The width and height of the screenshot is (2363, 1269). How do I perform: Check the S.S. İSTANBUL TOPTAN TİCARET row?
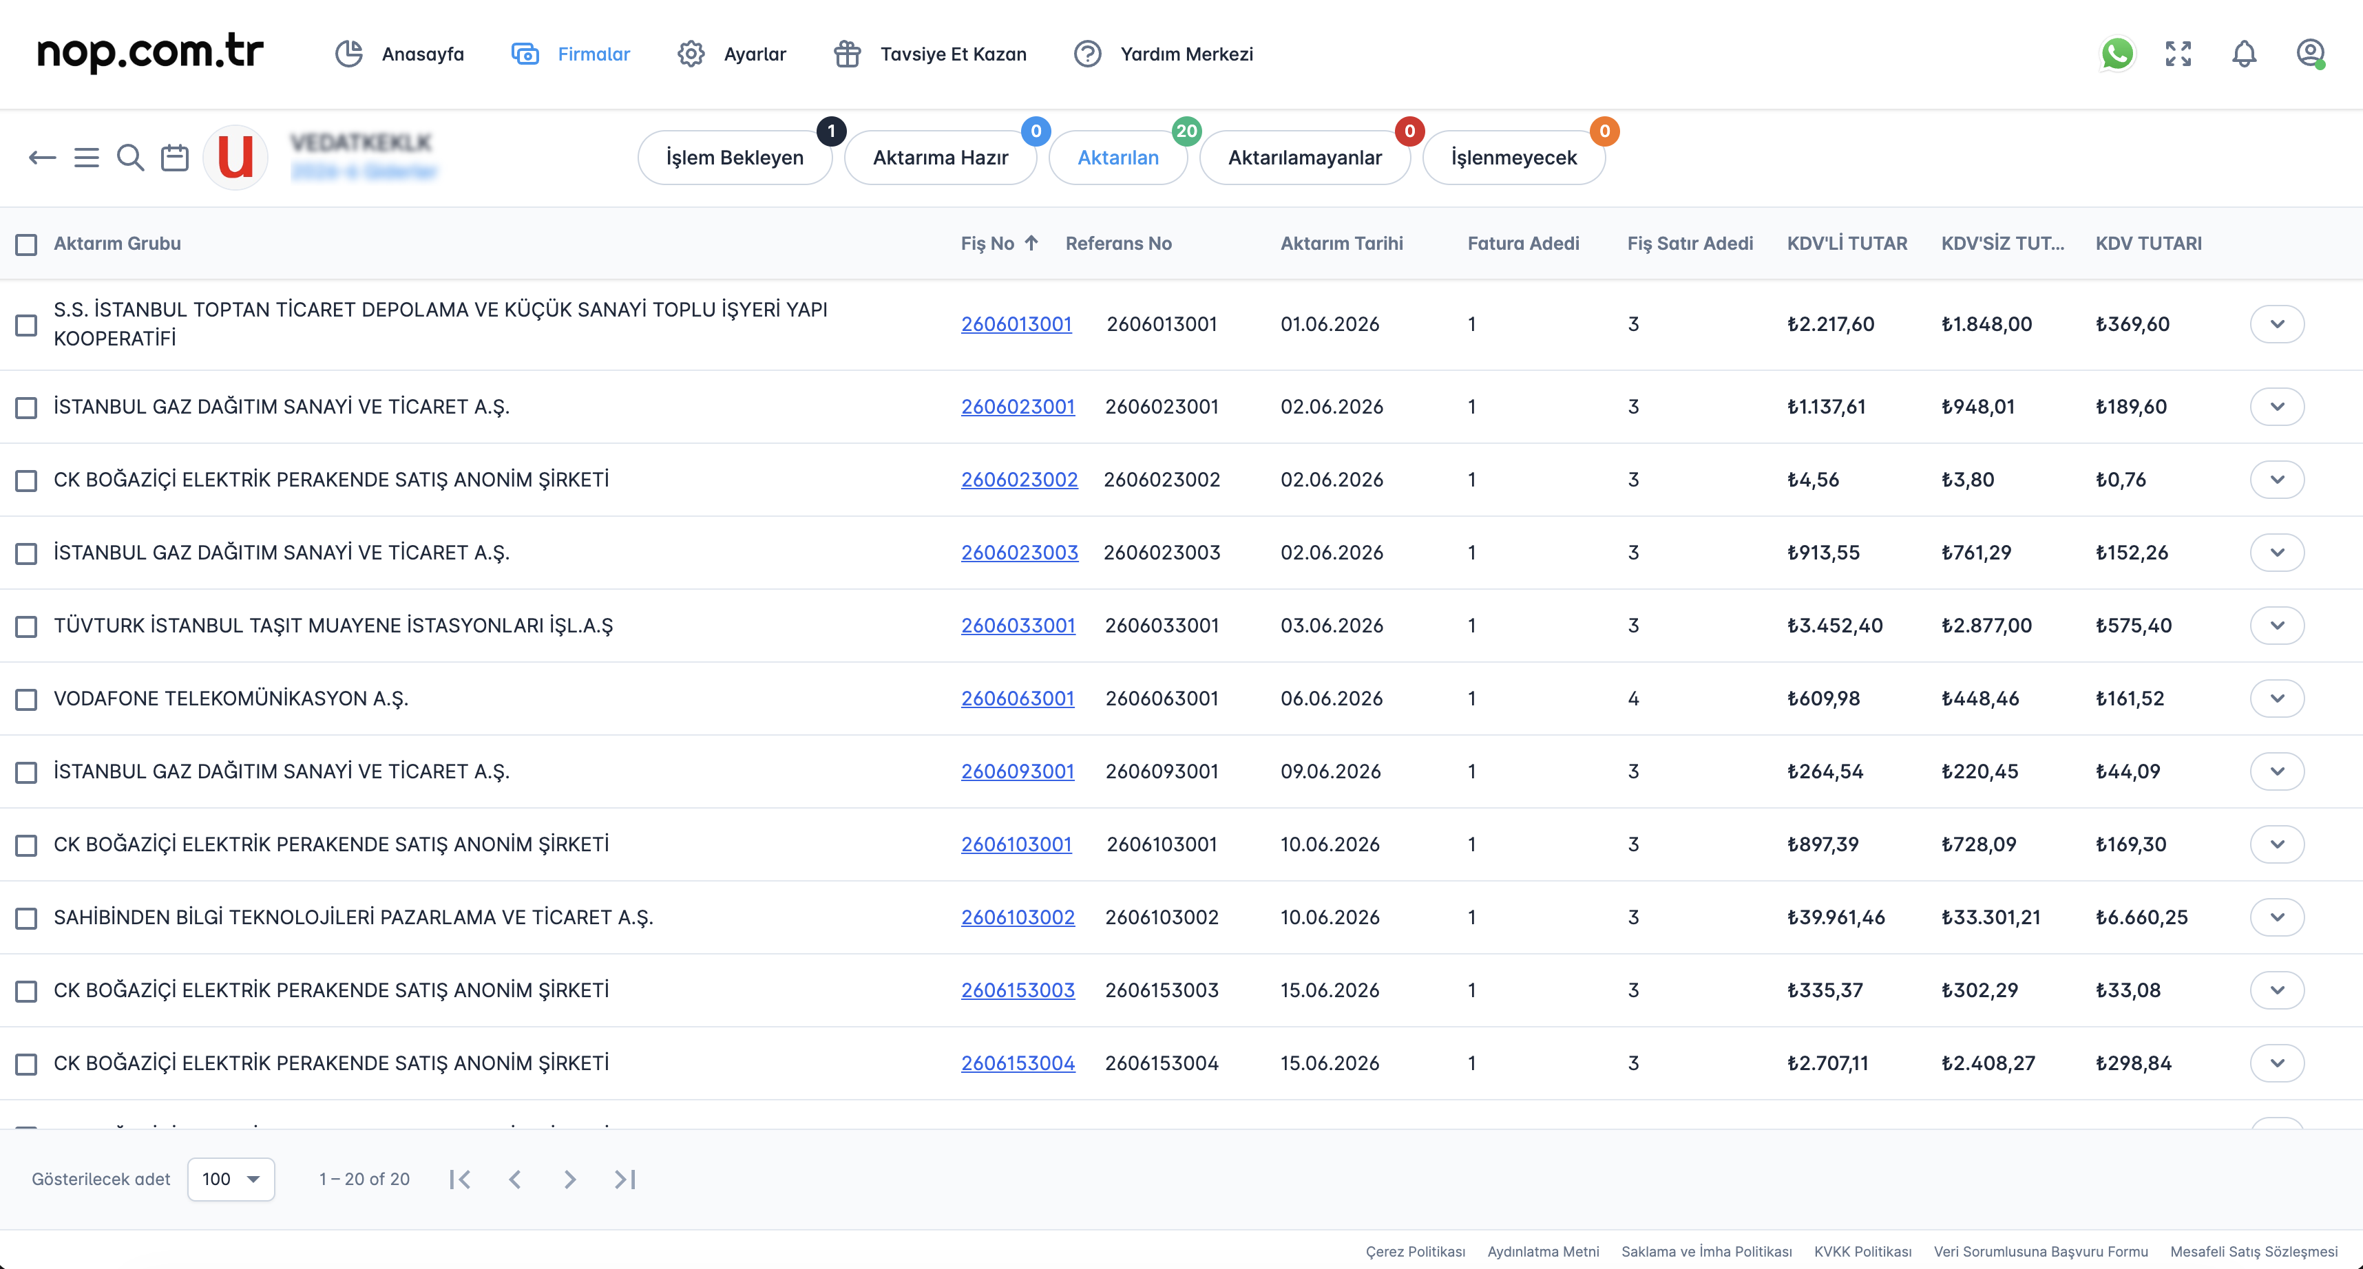(27, 326)
